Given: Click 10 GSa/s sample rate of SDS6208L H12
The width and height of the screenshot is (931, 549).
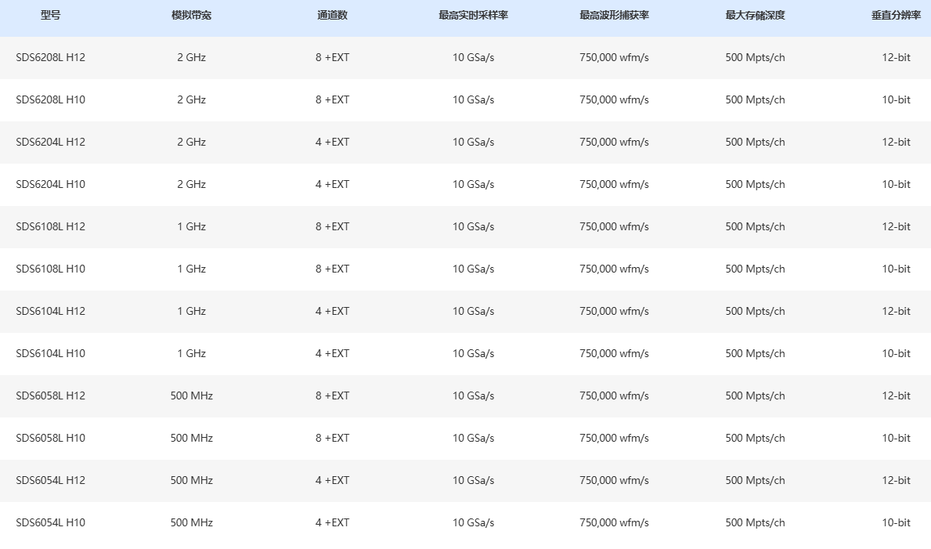Looking at the screenshot, I should pyautogui.click(x=473, y=58).
